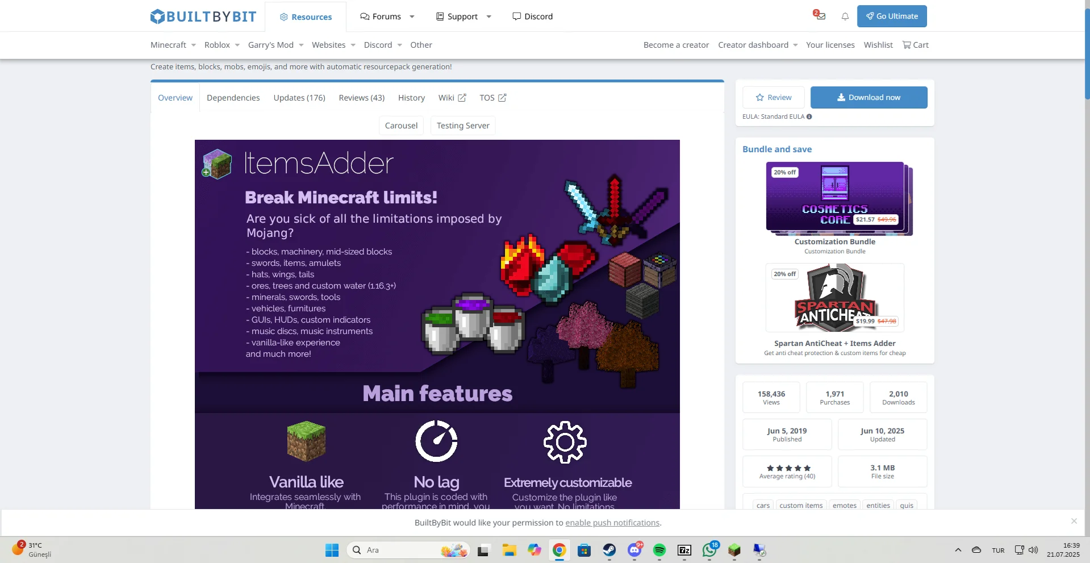Dismiss the push notification permission banner
This screenshot has height=563, width=1090.
(x=1074, y=521)
